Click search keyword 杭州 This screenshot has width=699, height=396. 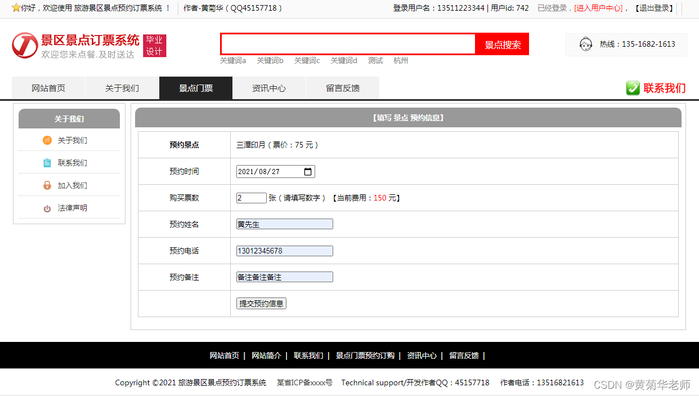click(401, 60)
